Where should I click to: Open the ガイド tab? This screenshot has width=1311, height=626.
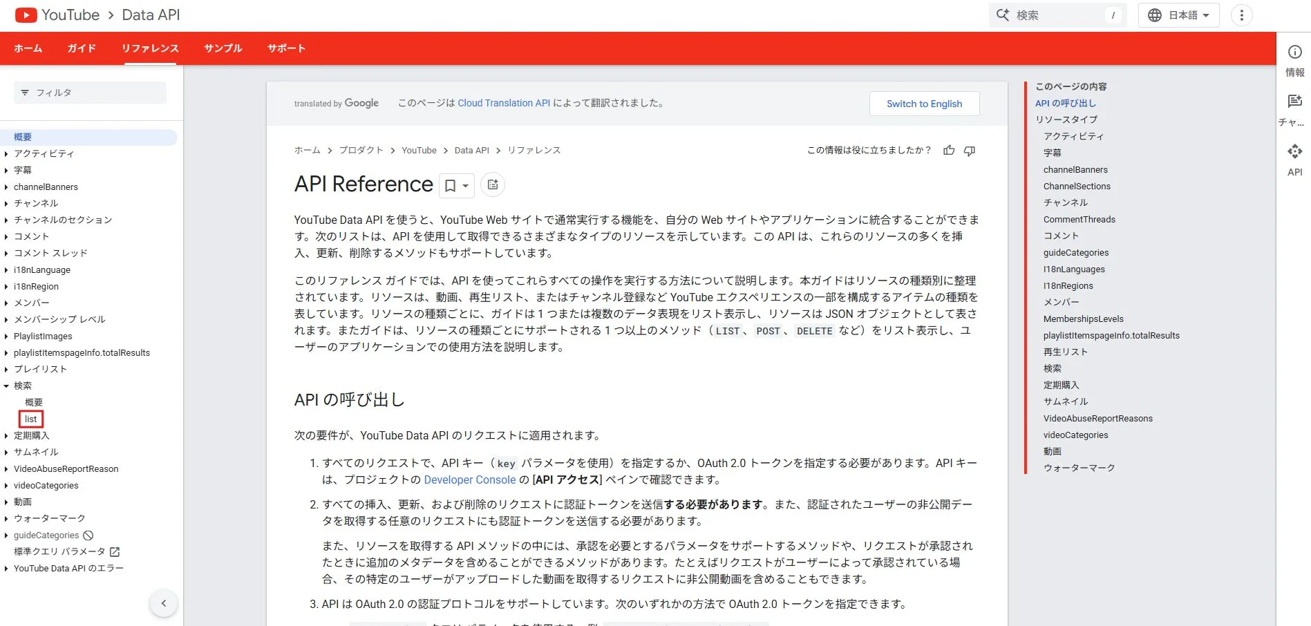[82, 48]
